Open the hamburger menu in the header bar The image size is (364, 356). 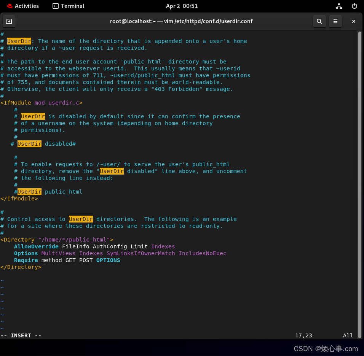[x=335, y=21]
